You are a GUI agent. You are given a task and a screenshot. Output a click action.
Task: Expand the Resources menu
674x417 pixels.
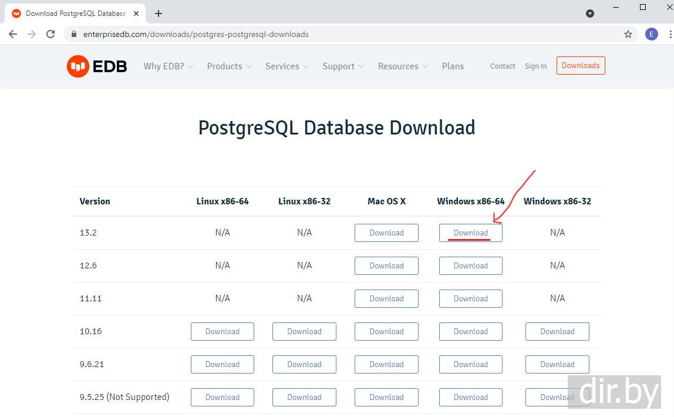(x=403, y=66)
